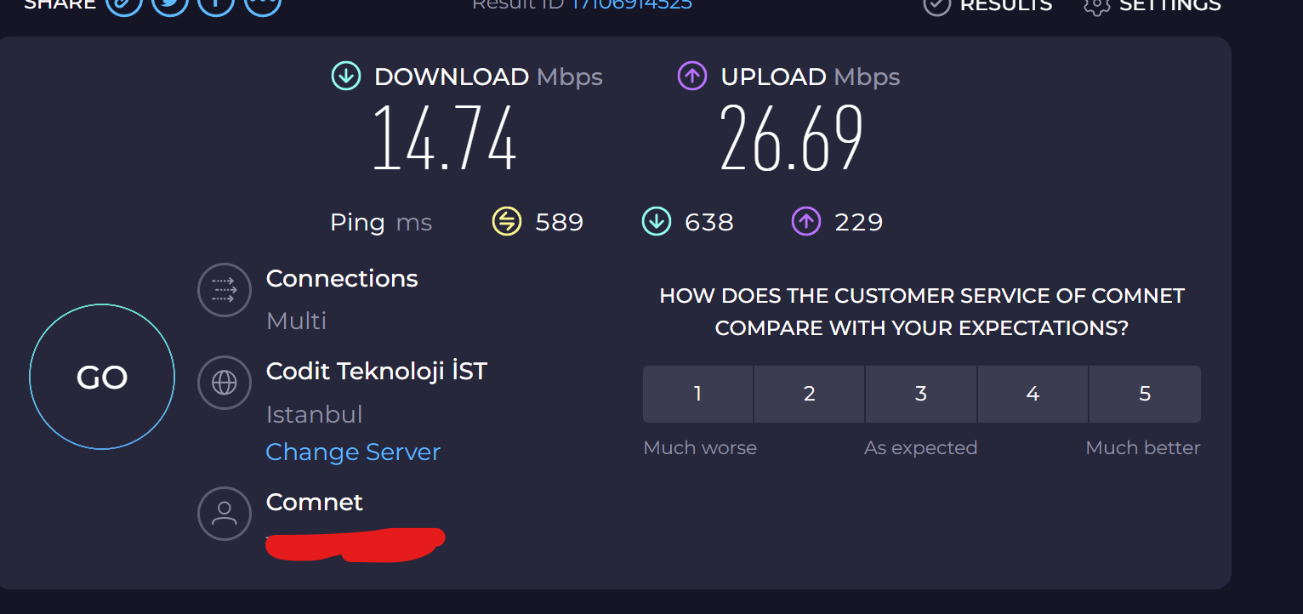1303x614 pixels.
Task: Open the RESULTS tab at top
Action: click(987, 5)
